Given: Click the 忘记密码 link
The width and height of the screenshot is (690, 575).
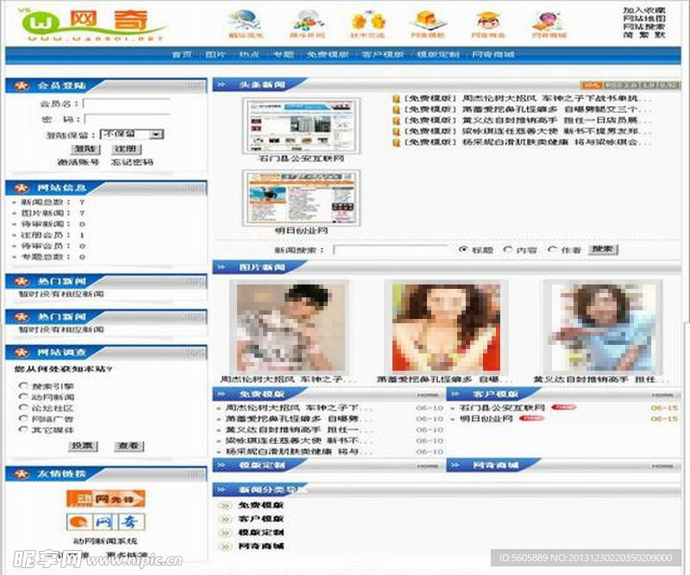Looking at the screenshot, I should tap(131, 162).
